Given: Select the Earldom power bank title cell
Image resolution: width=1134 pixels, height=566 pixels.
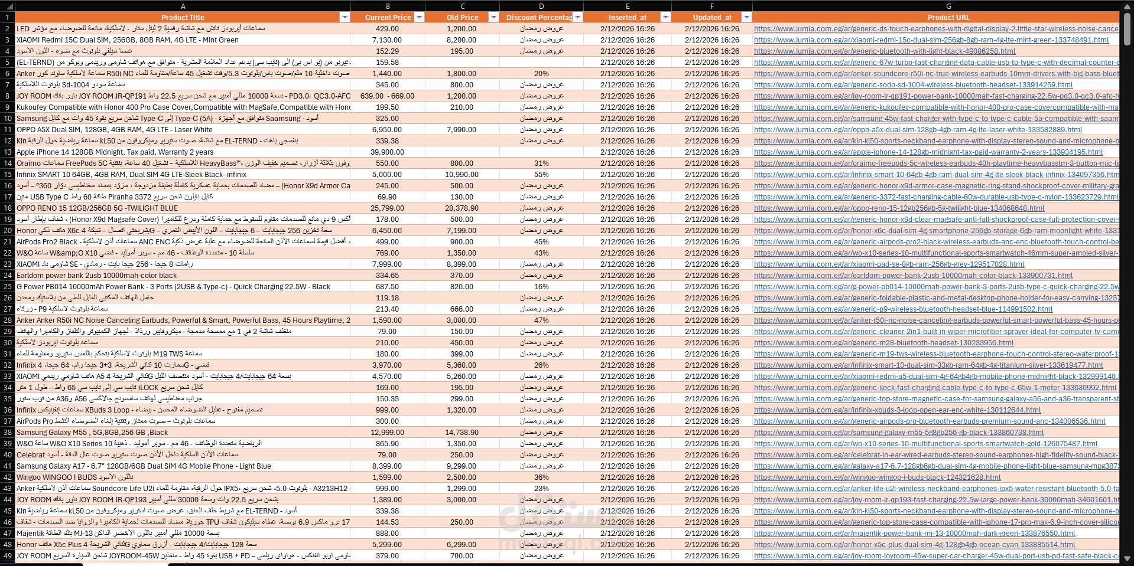Looking at the screenshot, I should [183, 276].
